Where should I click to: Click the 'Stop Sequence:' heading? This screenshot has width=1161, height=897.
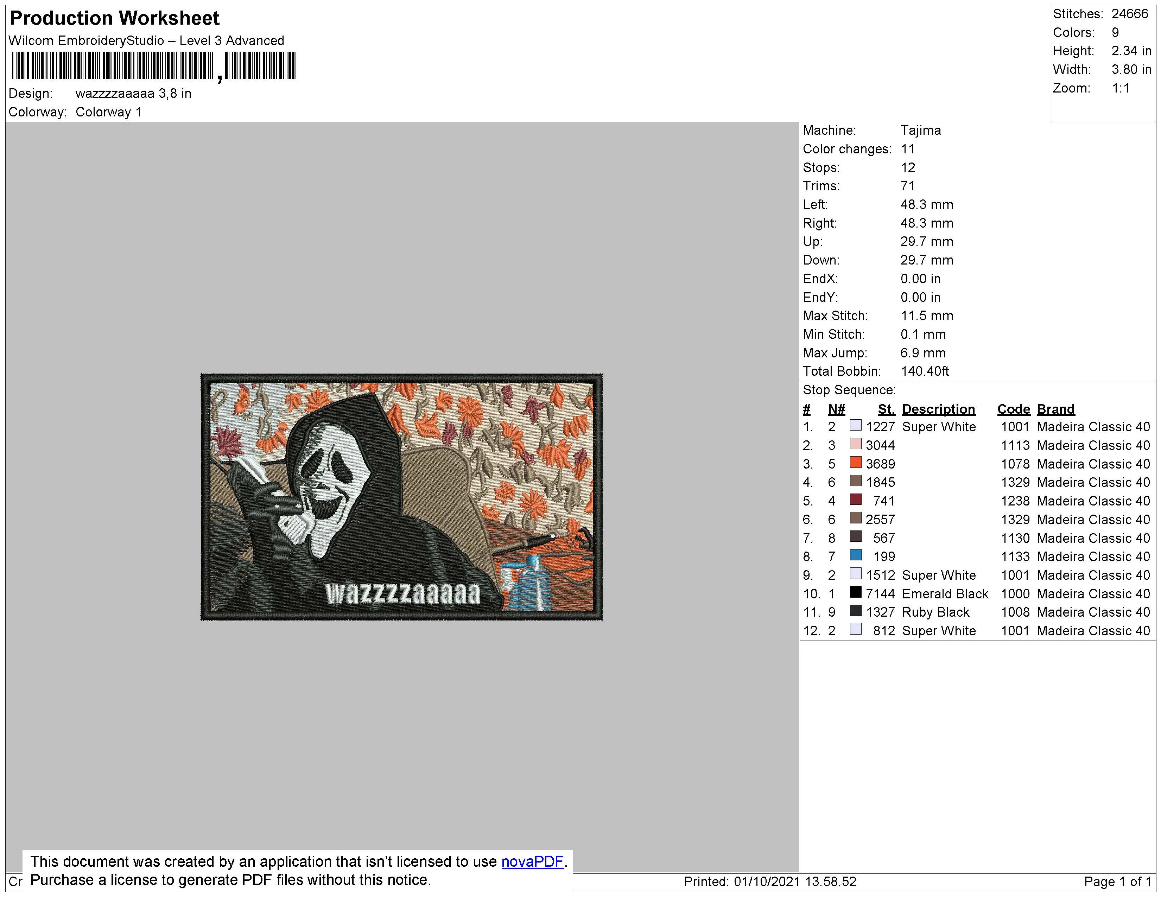[849, 390]
